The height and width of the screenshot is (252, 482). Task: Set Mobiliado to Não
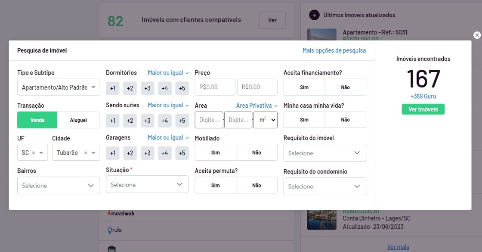pos(256,152)
